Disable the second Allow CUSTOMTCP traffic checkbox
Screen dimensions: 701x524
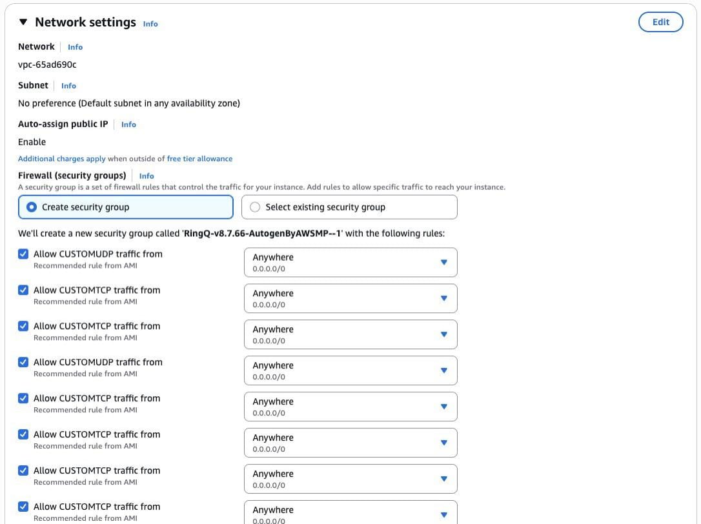23,327
